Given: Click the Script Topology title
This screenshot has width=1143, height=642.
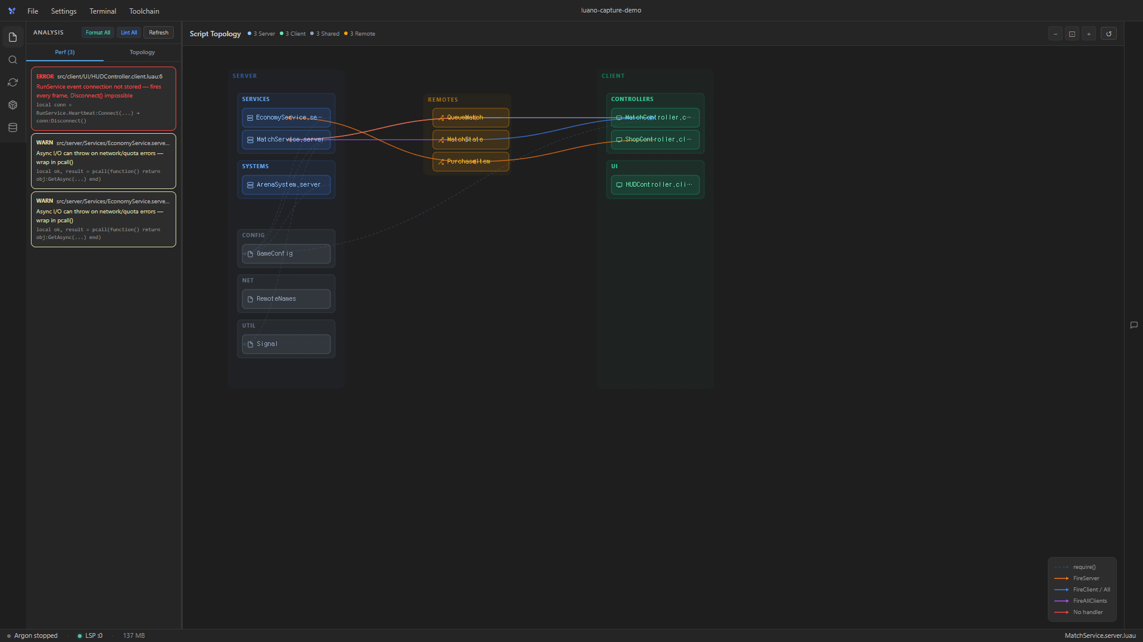Looking at the screenshot, I should coord(216,34).
